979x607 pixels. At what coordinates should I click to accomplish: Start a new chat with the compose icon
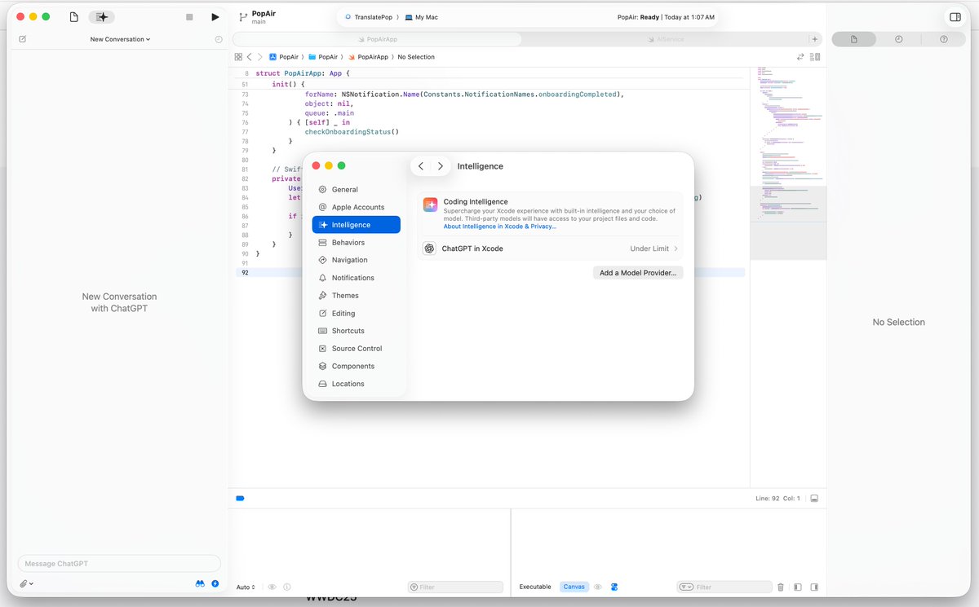(22, 39)
